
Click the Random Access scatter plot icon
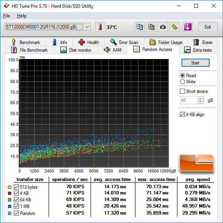pos(136,49)
